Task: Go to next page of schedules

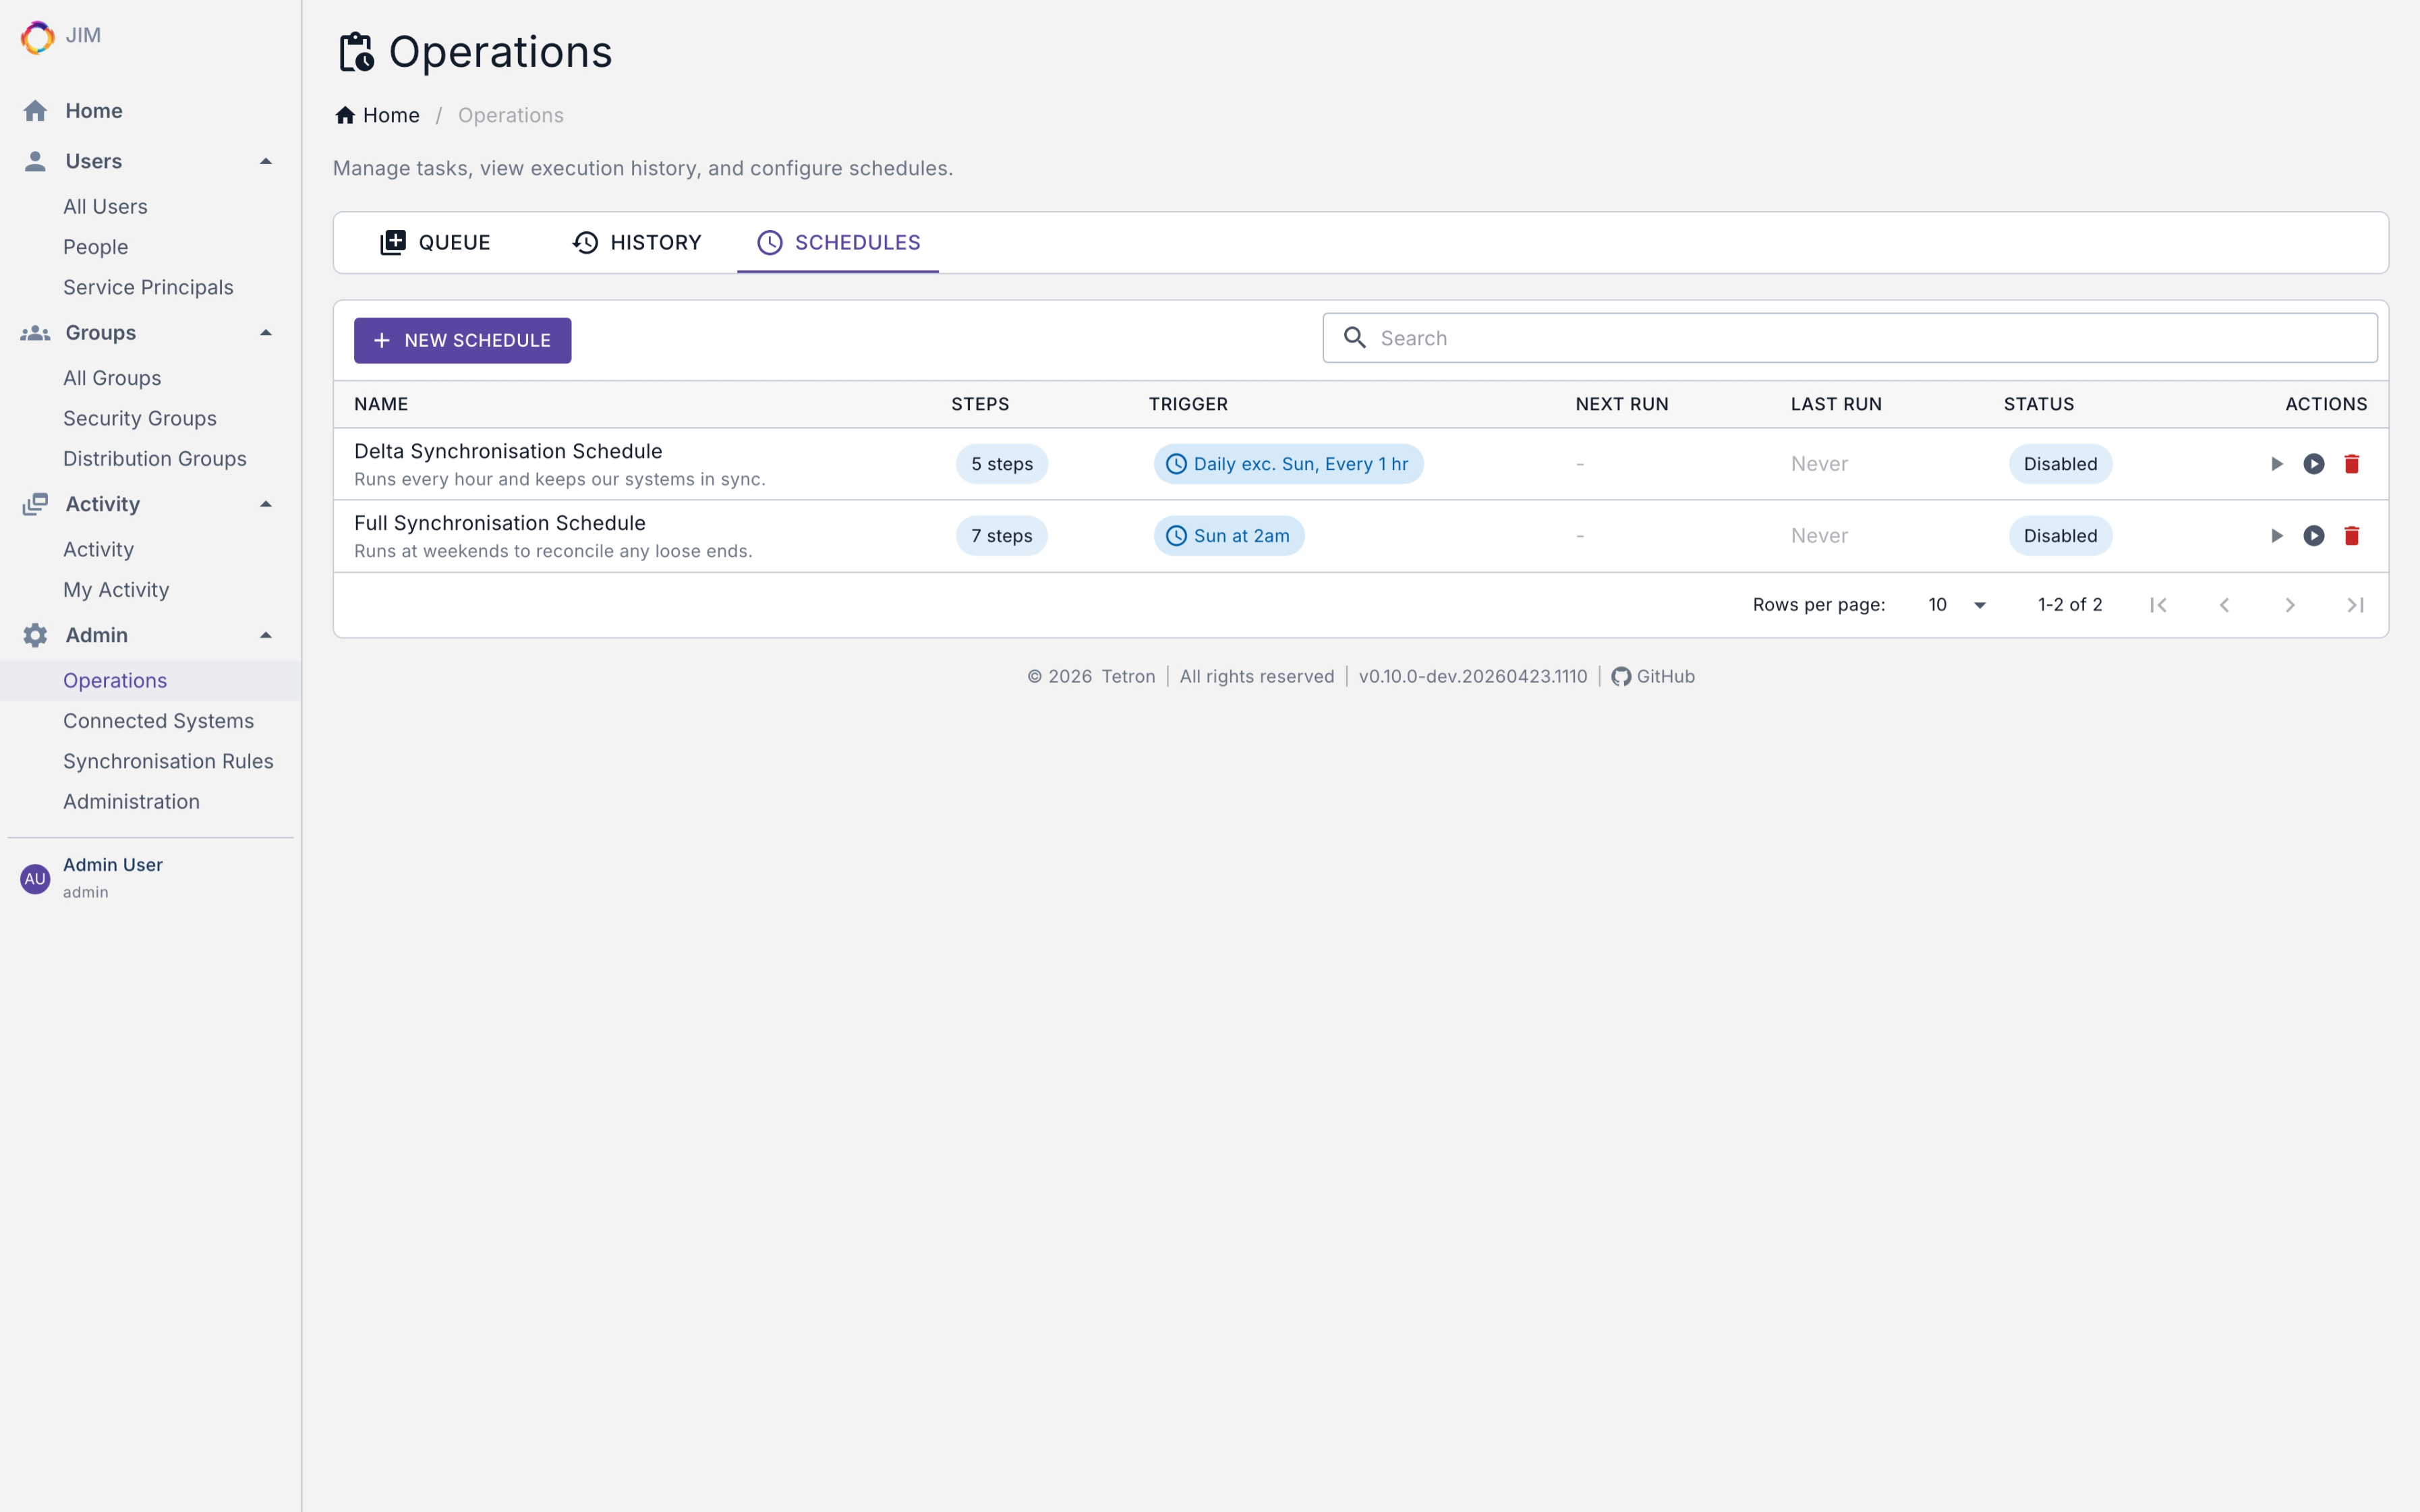Action: pos(2289,605)
